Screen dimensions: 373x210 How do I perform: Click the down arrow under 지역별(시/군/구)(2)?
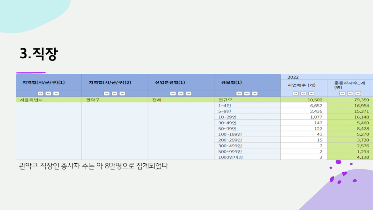[115, 94]
